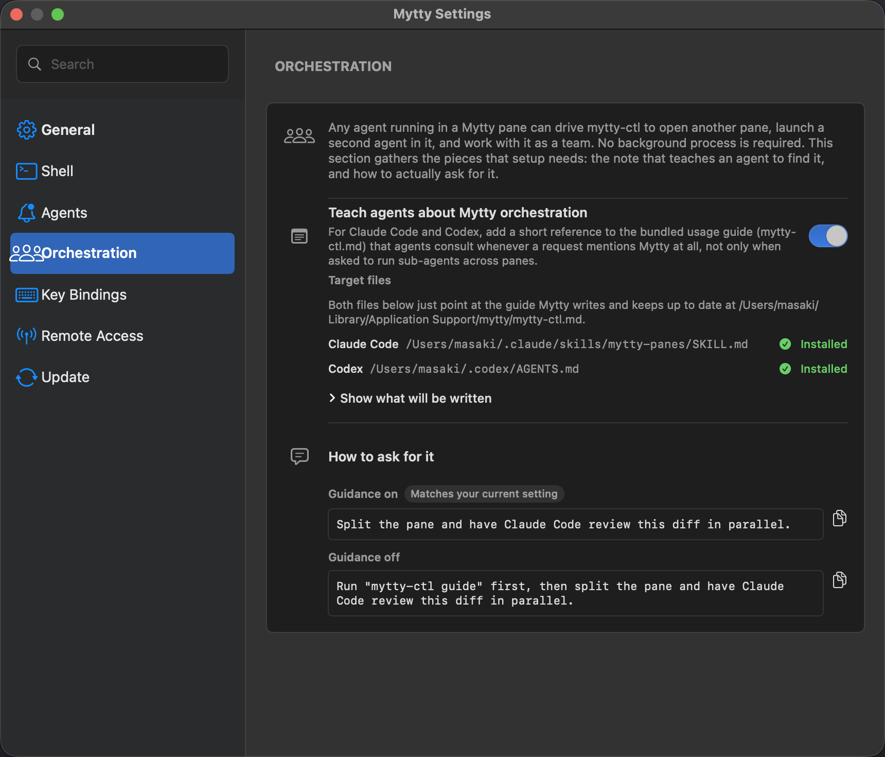The width and height of the screenshot is (885, 757).
Task: Expand Show what will be written
Action: [x=410, y=398]
